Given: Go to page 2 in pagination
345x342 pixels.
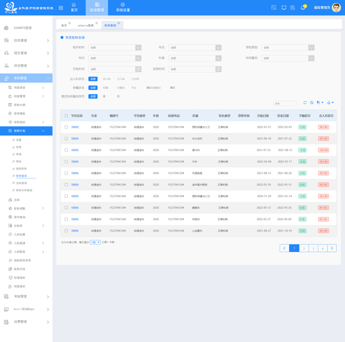Looking at the screenshot, I should tap(304, 249).
